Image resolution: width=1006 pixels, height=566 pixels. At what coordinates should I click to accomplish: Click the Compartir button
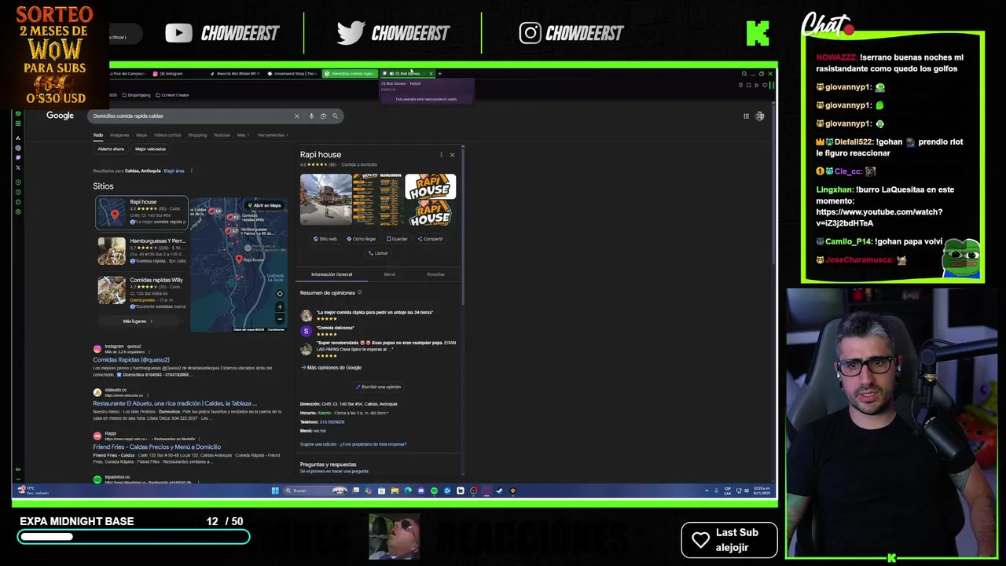431,239
